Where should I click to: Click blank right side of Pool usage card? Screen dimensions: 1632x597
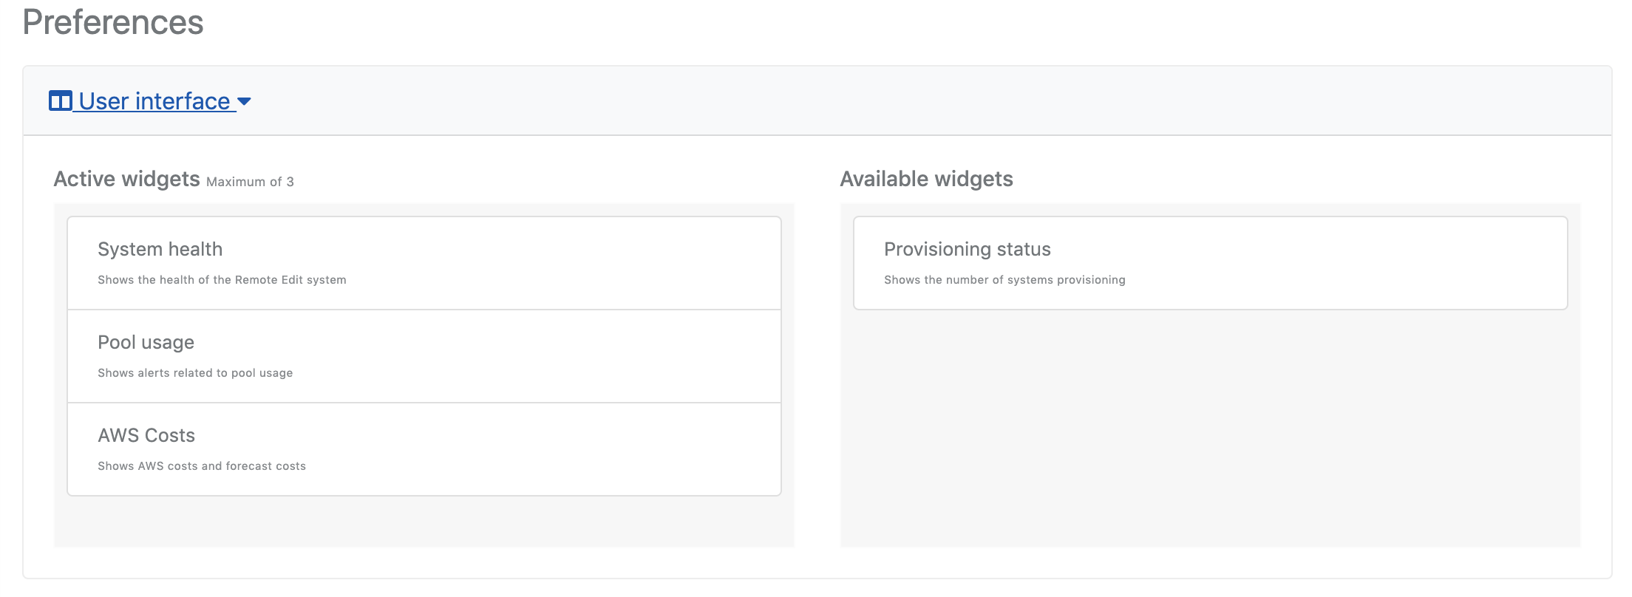pyautogui.click(x=591, y=356)
